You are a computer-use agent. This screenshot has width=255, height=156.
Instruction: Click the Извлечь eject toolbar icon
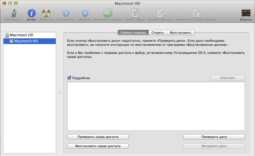point(85,13)
